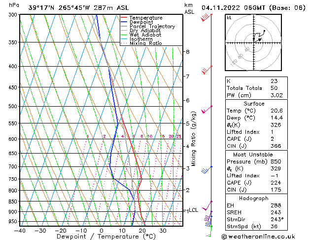Click the surface 'Dewp (°C)' value 14.4
310x240 pixels.
[x=276, y=118]
